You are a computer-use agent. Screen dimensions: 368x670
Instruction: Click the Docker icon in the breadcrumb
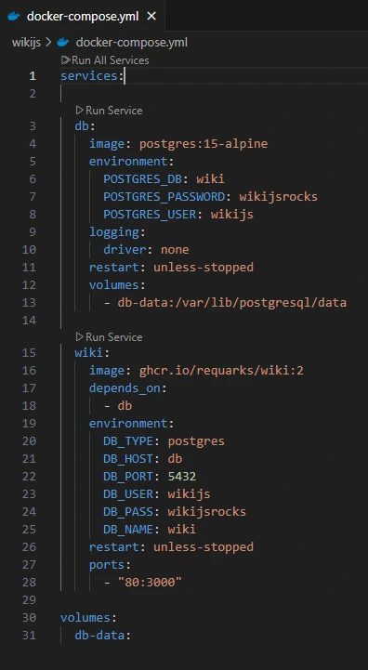63,43
